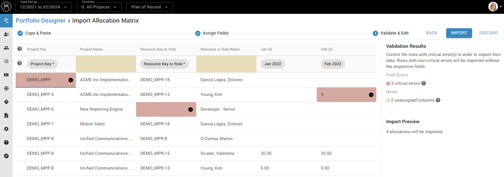Image resolution: width=504 pixels, height=177 pixels.
Task: Open the document icon in the sidebar
Action: [x=6, y=115]
